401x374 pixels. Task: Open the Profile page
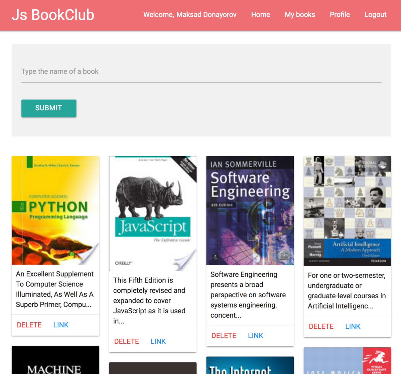(340, 15)
